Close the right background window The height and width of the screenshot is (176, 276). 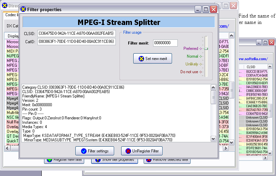pyautogui.click(x=271, y=42)
